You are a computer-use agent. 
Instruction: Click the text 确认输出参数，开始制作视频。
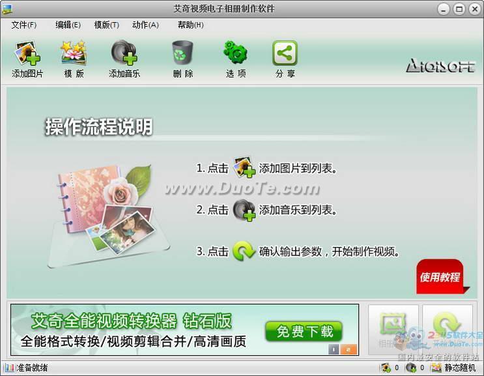(x=330, y=252)
